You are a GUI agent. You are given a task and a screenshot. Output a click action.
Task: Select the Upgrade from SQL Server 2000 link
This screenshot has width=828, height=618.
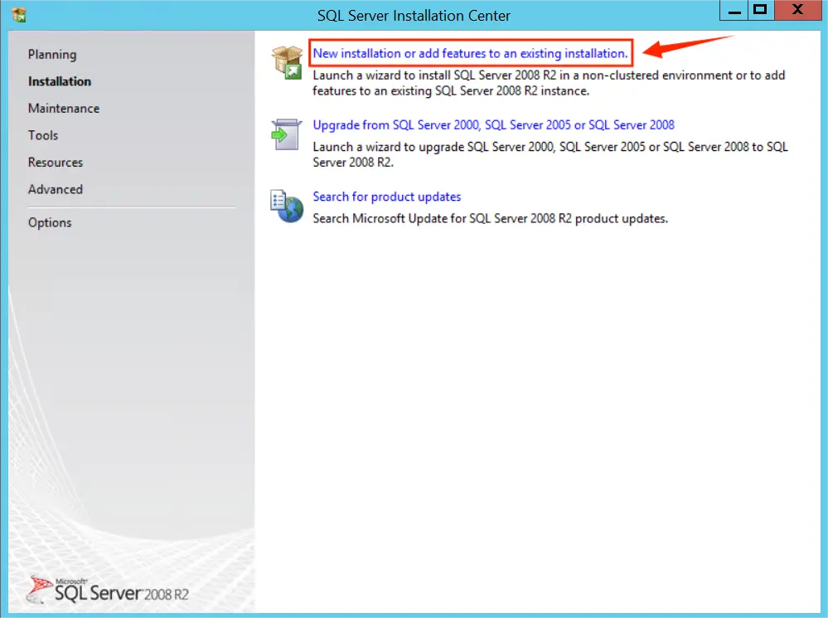coord(491,124)
